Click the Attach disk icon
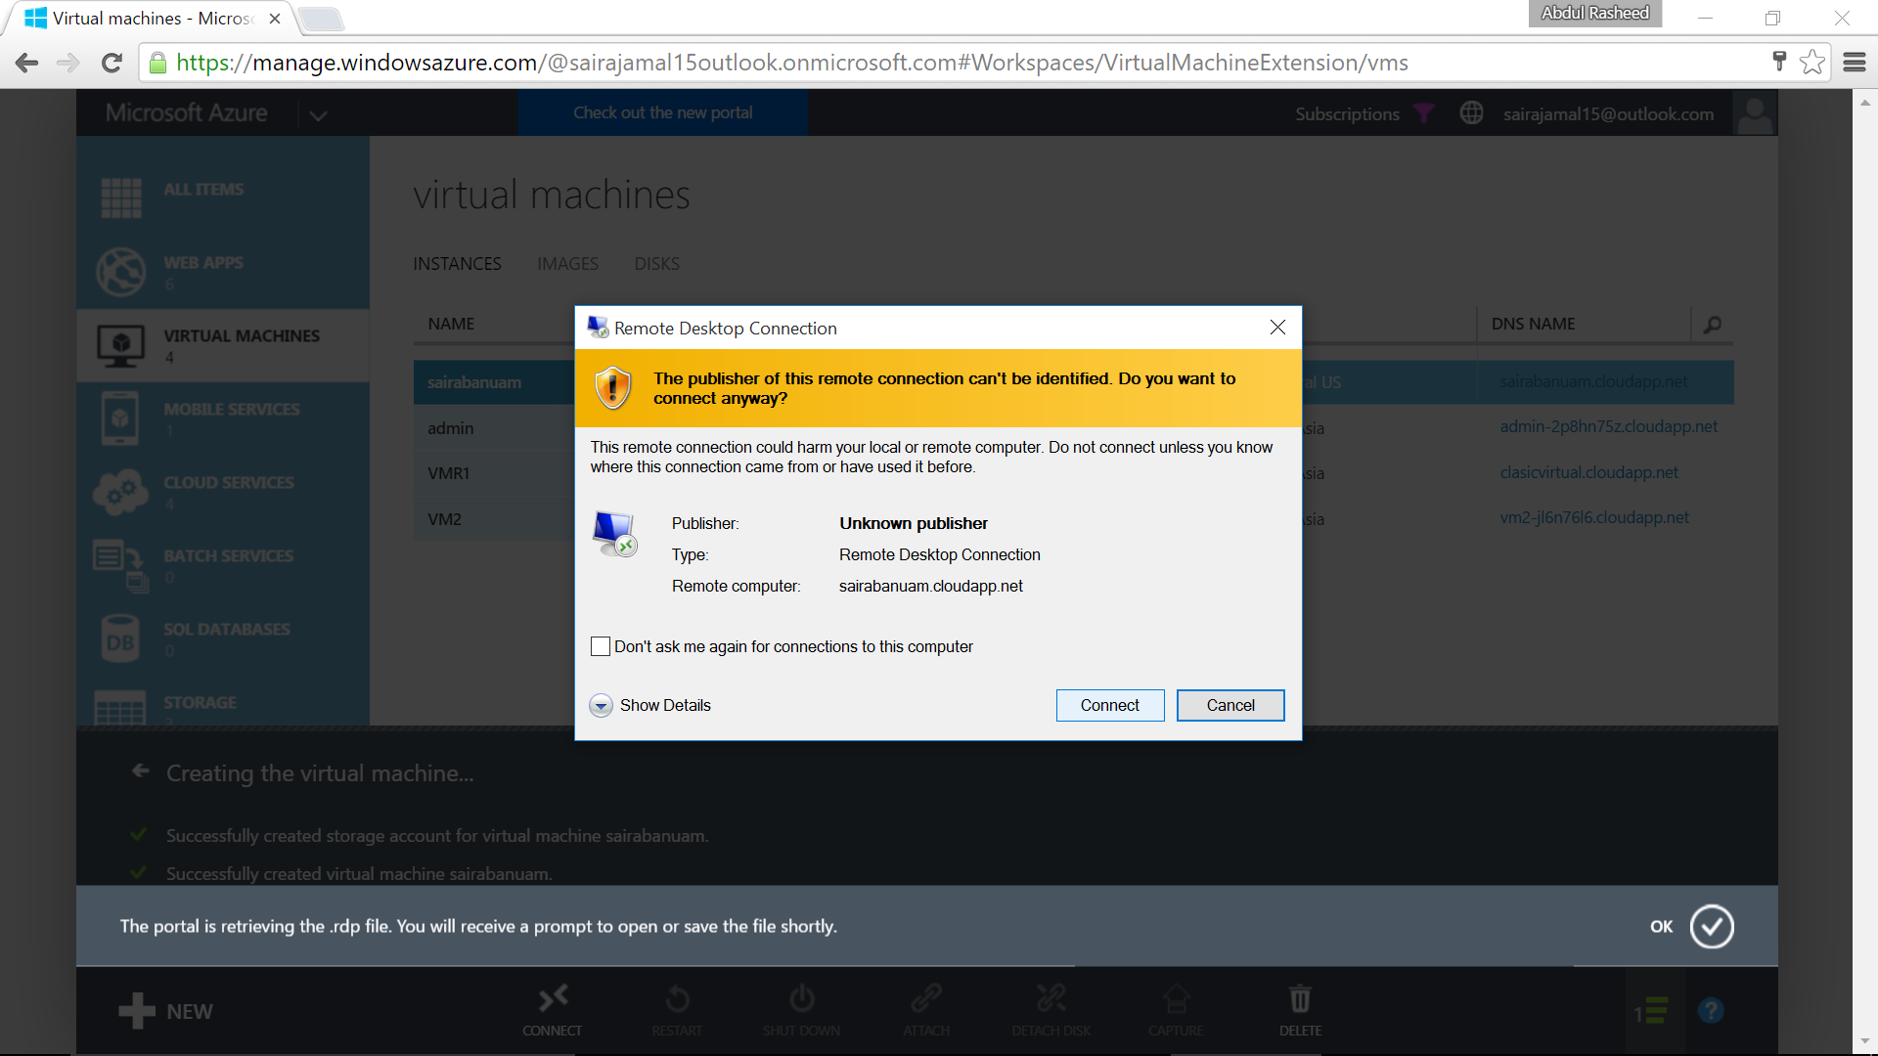The width and height of the screenshot is (1878, 1056). [x=926, y=998]
